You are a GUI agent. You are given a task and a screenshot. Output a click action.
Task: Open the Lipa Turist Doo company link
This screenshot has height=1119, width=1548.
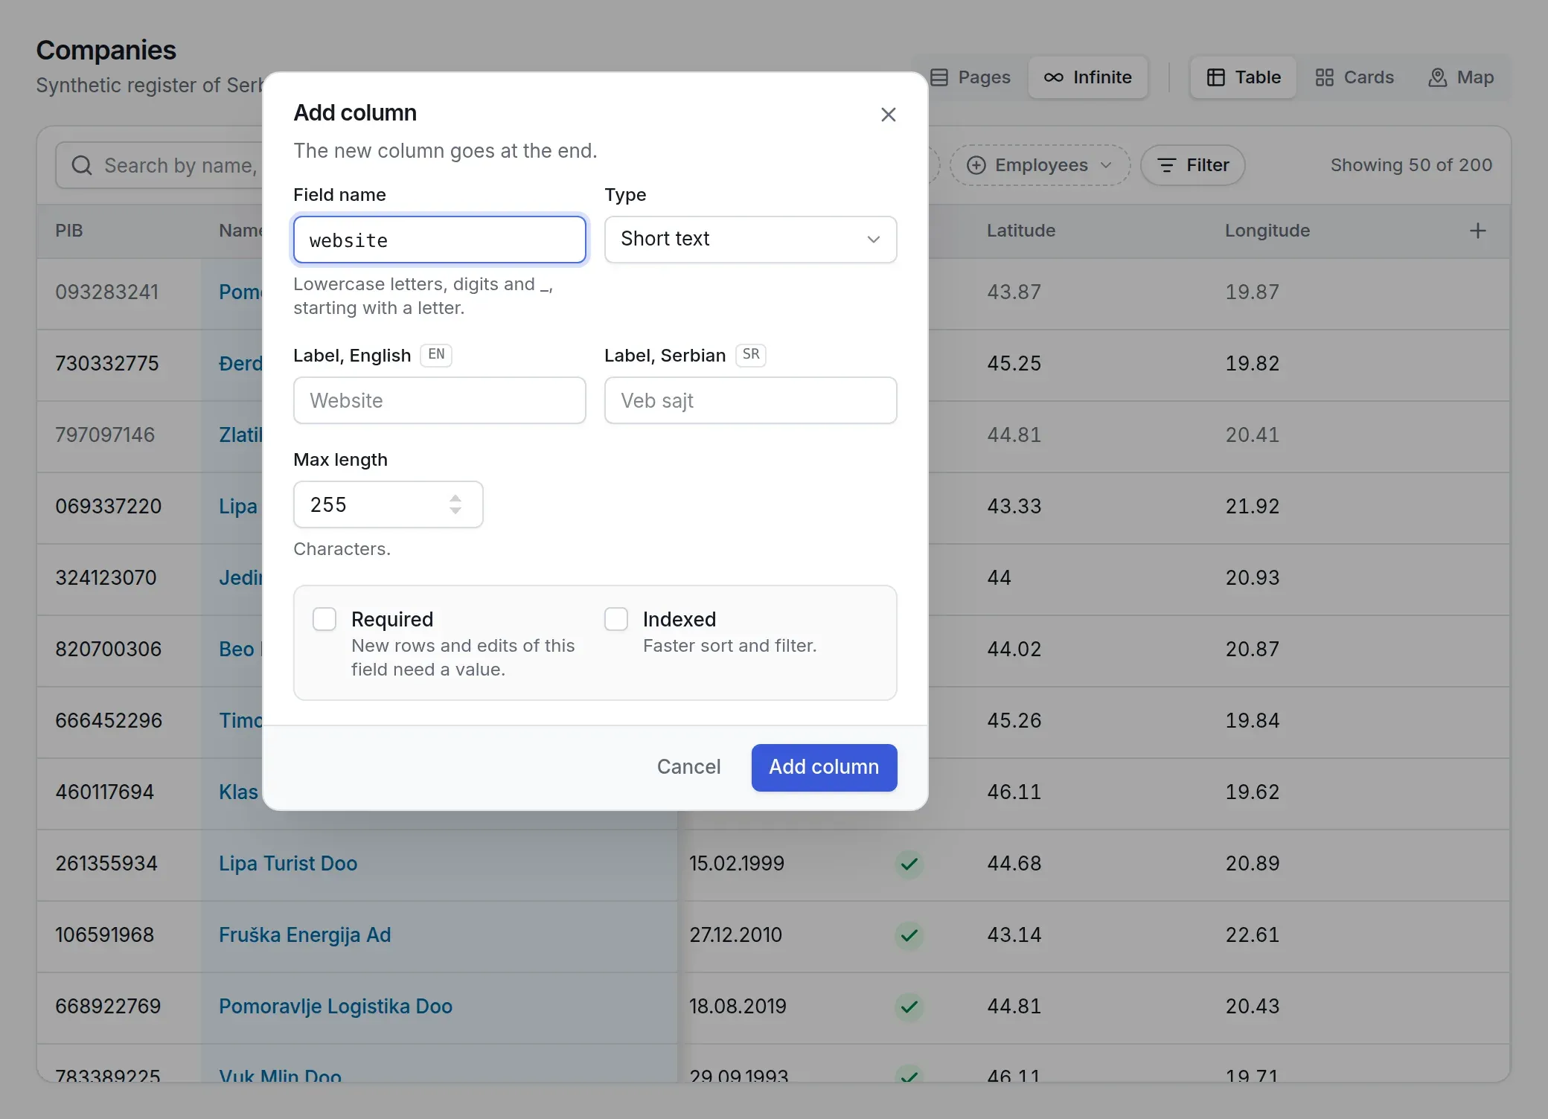[288, 864]
